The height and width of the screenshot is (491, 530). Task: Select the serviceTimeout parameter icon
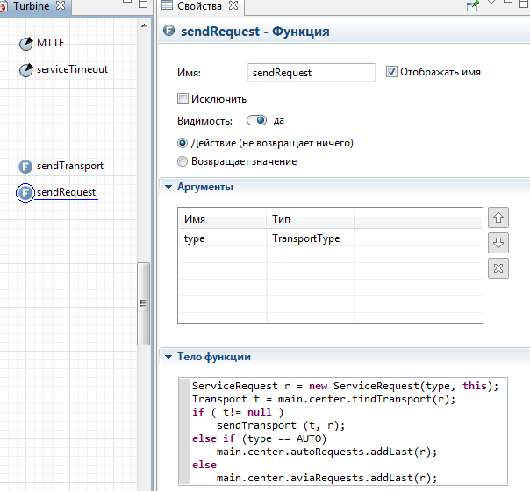click(x=25, y=70)
